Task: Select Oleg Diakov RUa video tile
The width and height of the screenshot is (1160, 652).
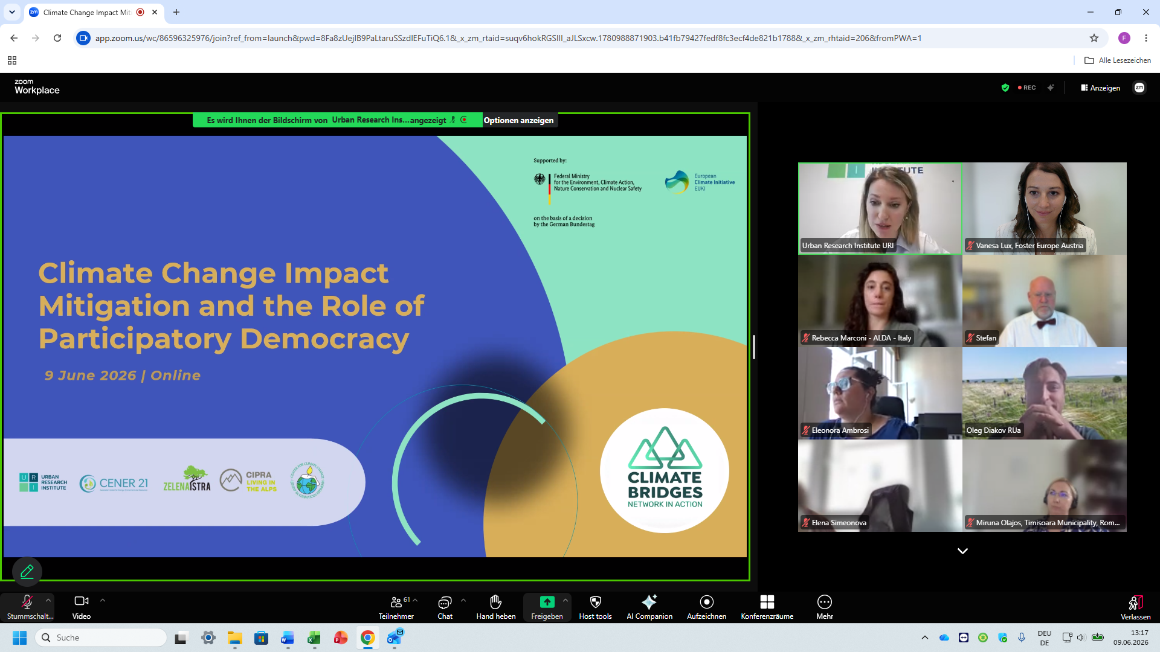Action: (1045, 393)
